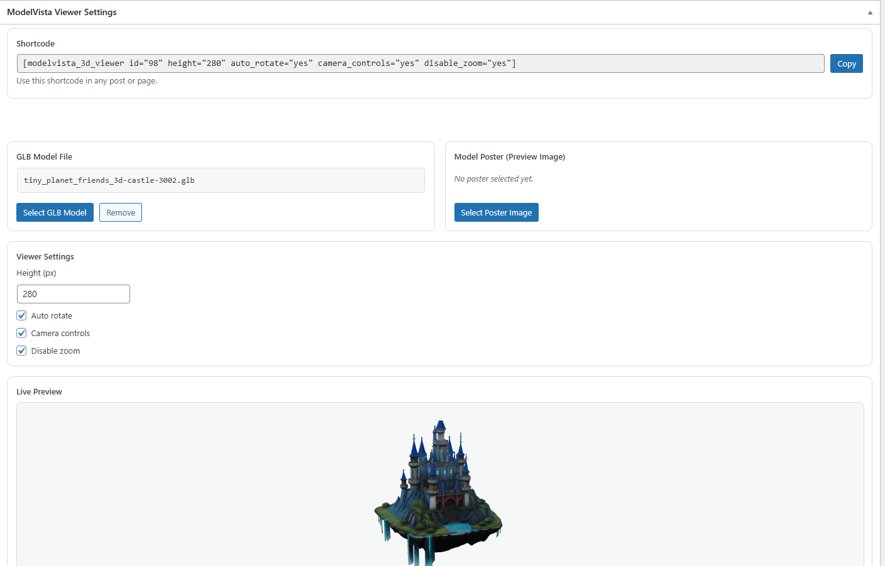Image resolution: width=885 pixels, height=566 pixels.
Task: Click the Copy button beside the shortcode
Action: (x=846, y=63)
